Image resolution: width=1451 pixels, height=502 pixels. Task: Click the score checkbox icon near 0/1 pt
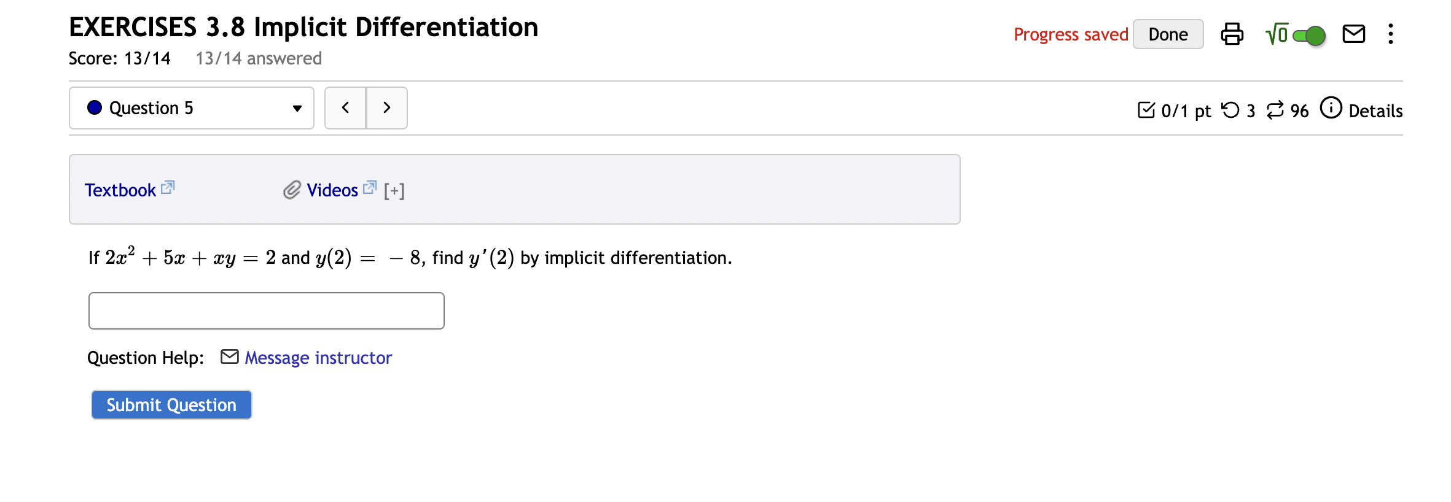tap(1148, 110)
